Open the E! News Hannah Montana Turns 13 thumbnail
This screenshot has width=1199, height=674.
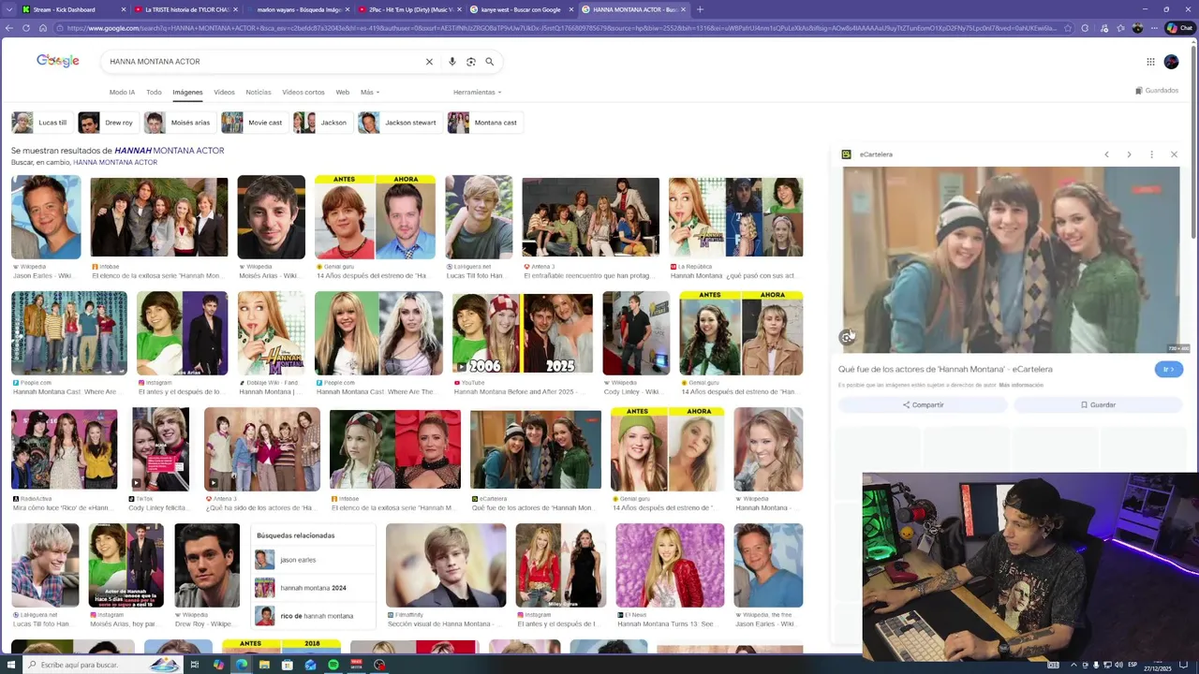[x=670, y=564]
